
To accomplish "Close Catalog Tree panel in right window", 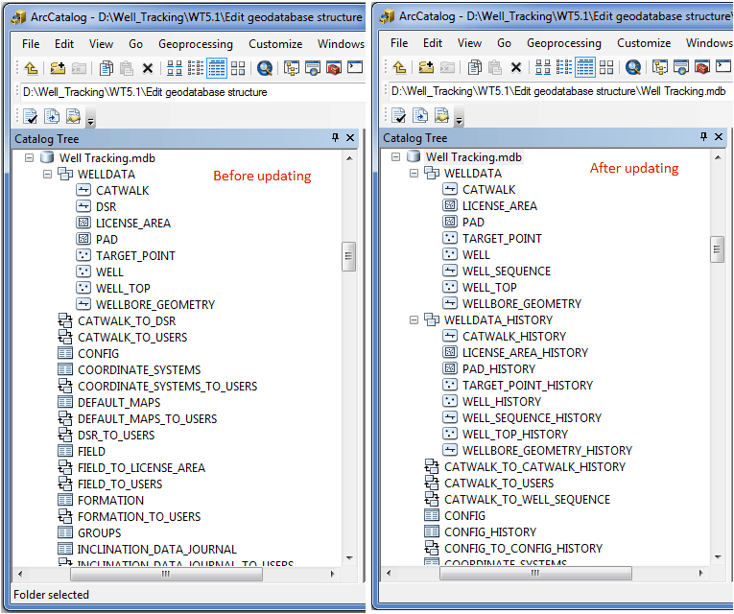I will coord(719,136).
